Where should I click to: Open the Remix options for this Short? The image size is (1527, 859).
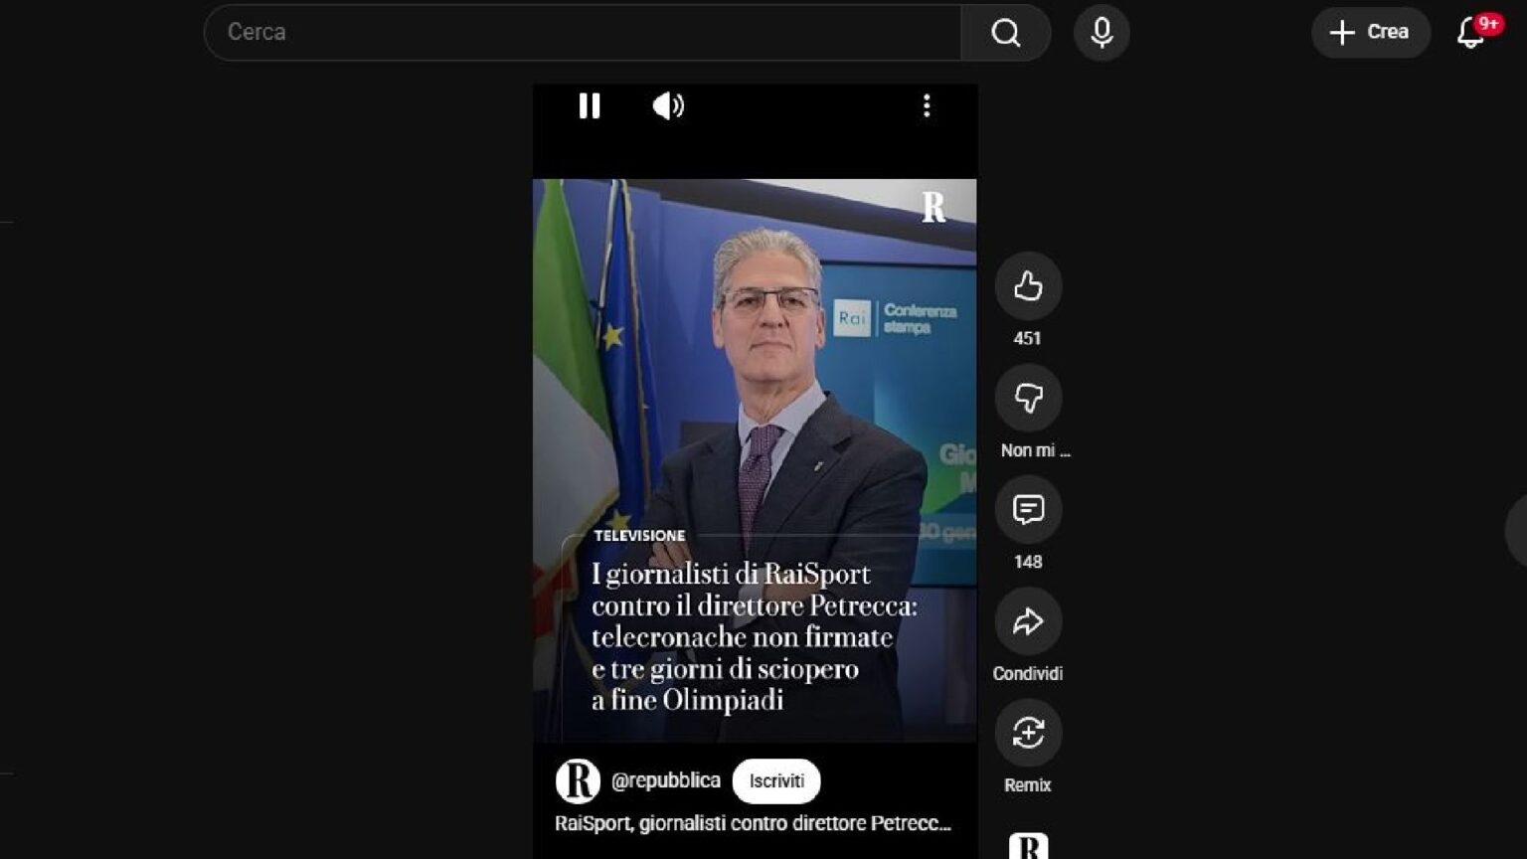1028,733
